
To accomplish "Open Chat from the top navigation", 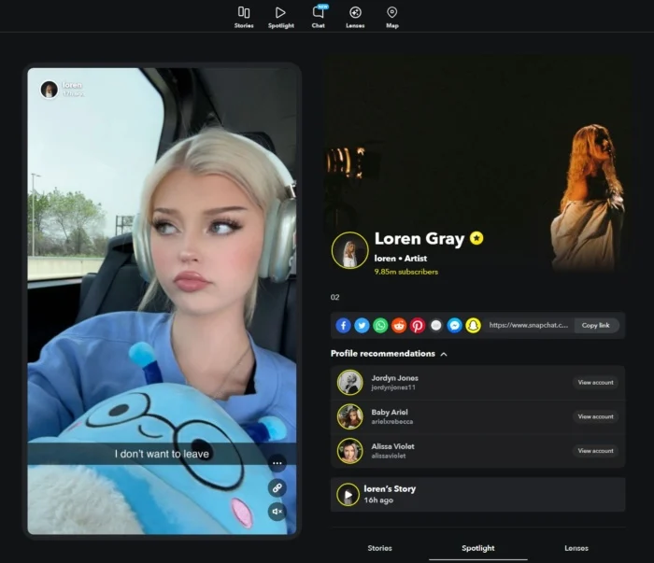I will 318,16.
